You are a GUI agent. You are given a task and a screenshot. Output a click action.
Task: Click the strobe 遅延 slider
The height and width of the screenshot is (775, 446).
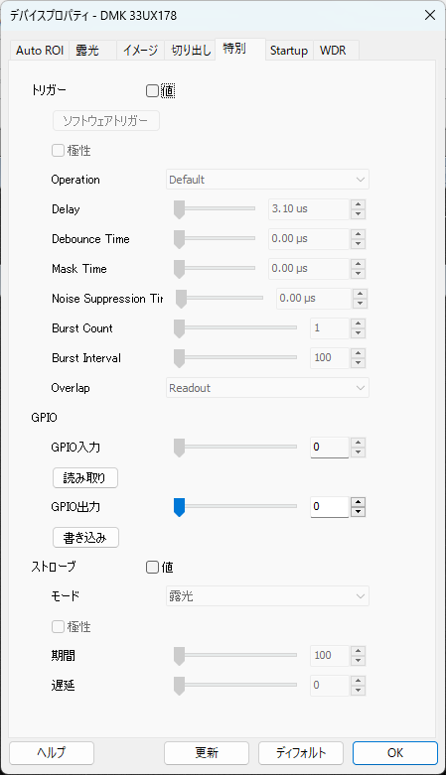point(235,686)
